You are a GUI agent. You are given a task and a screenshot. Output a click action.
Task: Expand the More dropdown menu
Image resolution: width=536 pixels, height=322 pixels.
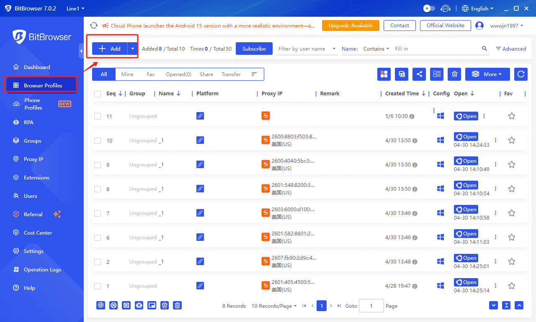point(487,74)
